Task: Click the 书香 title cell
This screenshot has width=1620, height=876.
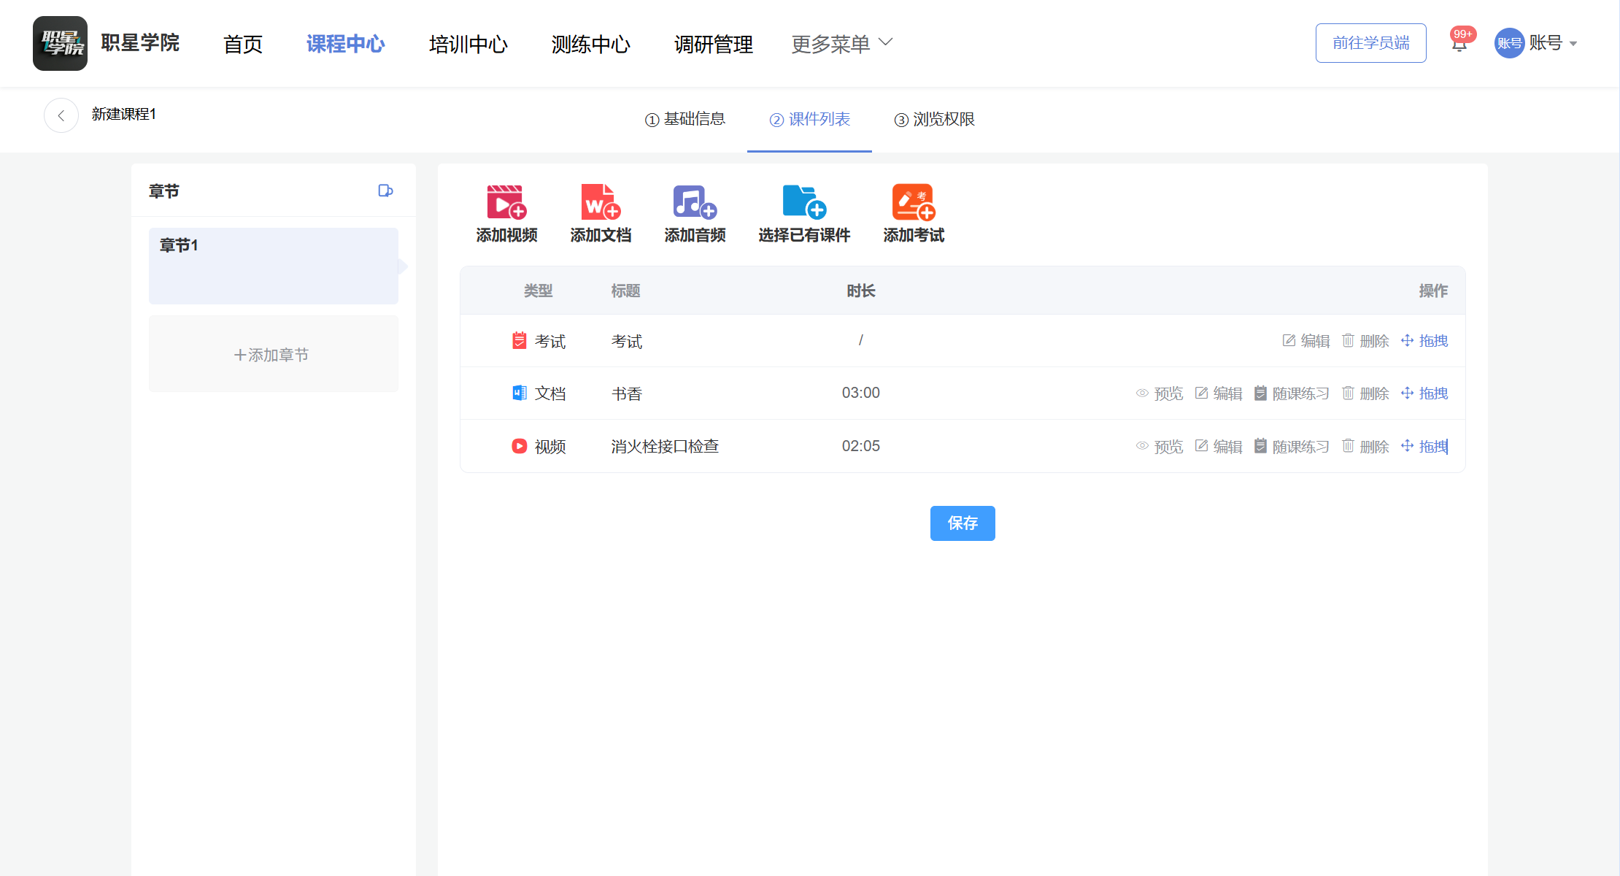Action: pyautogui.click(x=626, y=393)
